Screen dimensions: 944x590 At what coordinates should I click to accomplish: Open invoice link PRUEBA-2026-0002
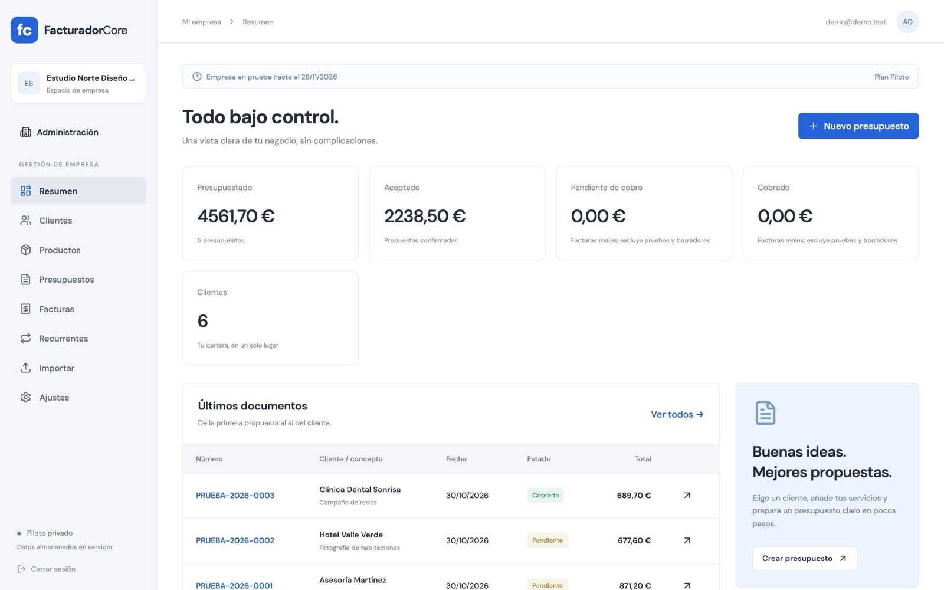235,540
